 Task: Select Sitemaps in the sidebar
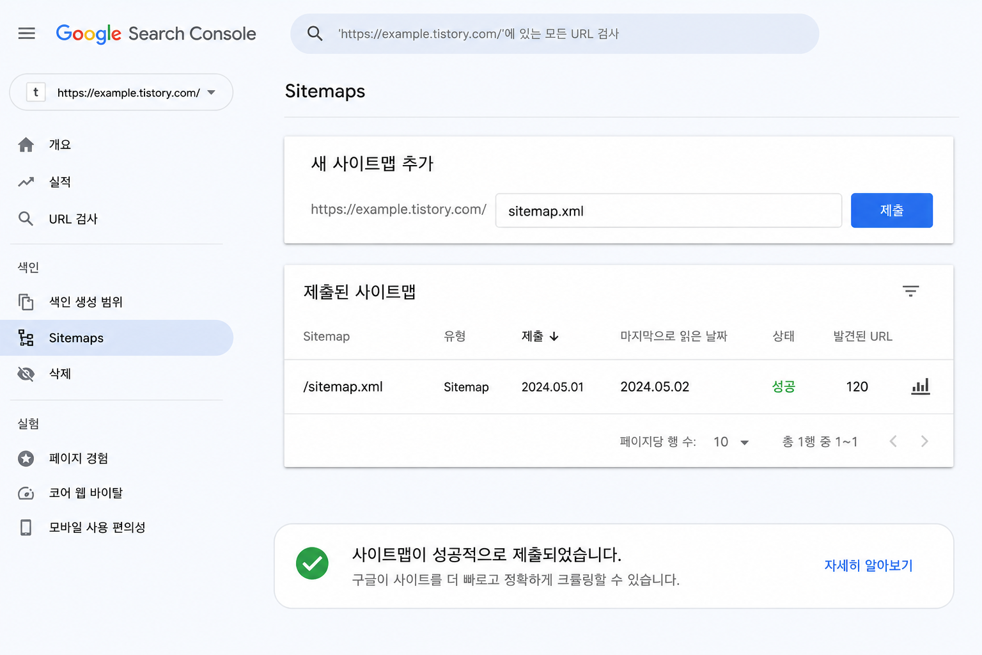(116, 338)
